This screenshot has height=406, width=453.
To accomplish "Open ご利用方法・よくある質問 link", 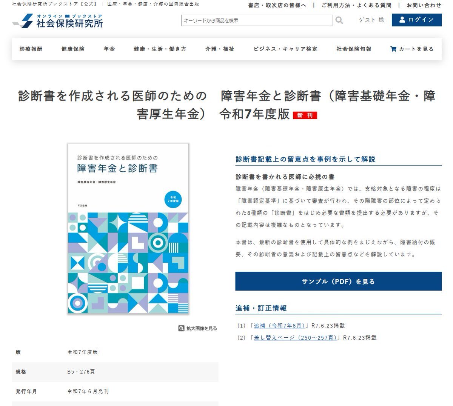I will click(x=357, y=5).
